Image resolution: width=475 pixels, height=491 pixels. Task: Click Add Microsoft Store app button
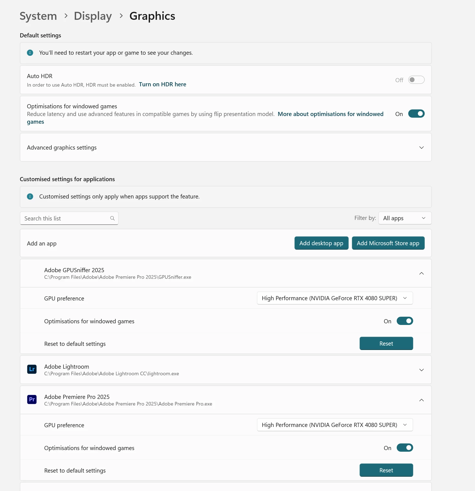(388, 243)
